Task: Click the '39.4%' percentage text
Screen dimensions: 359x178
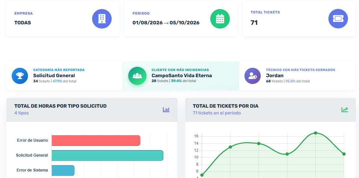Action: point(176,81)
